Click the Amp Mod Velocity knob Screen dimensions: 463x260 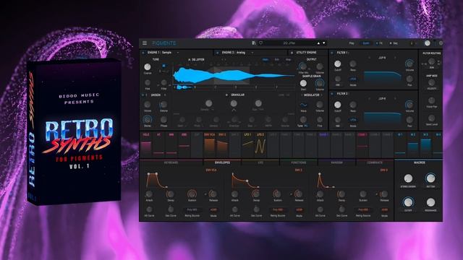tap(431, 82)
